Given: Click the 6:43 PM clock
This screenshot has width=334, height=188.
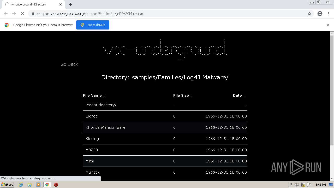Looking at the screenshot, I should 321,185.
